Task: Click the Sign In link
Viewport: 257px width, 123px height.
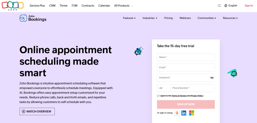Action: point(249,6)
